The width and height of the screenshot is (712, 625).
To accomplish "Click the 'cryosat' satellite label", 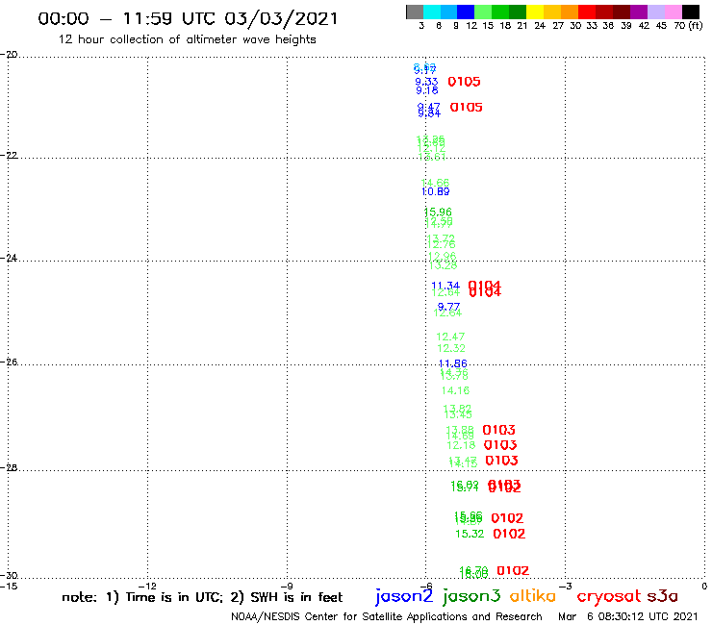I will coord(608,596).
